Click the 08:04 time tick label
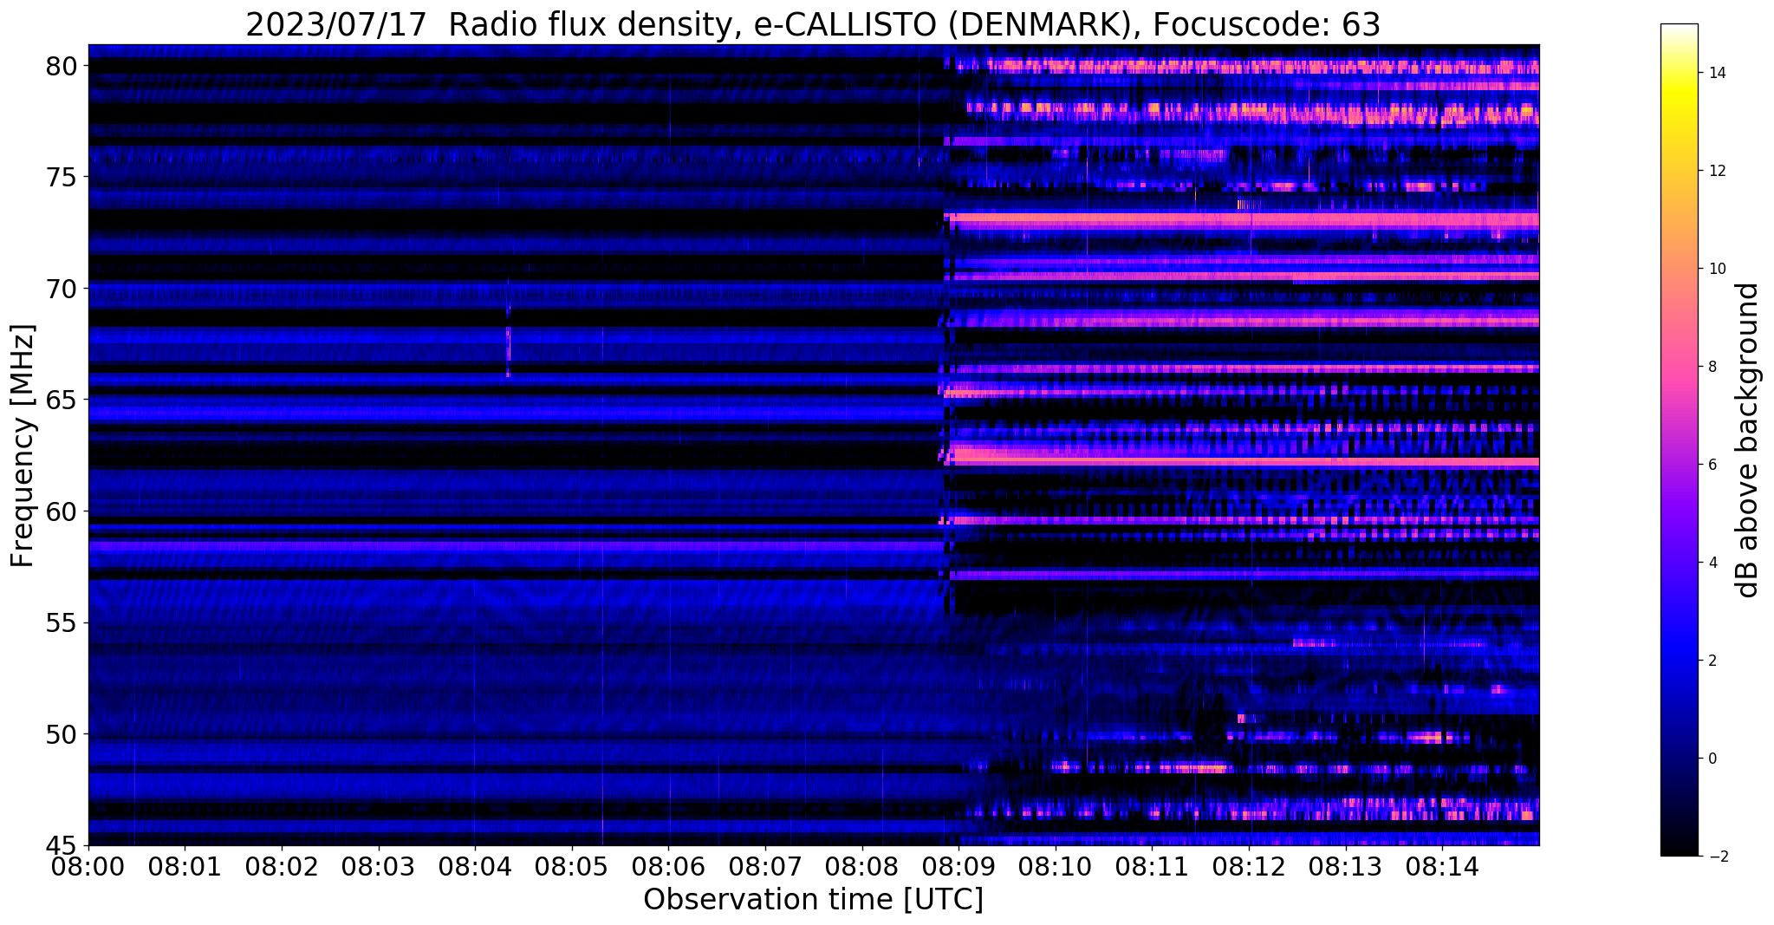1774x925 pixels. point(475,866)
